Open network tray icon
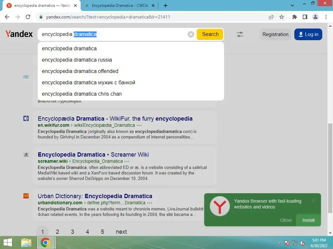333x249 pixels. [x=295, y=243]
